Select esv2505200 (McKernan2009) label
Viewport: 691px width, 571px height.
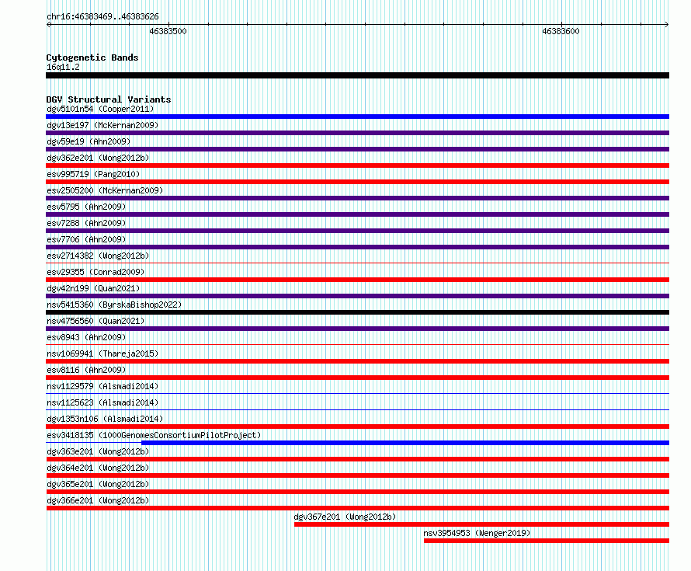pyautogui.click(x=105, y=190)
